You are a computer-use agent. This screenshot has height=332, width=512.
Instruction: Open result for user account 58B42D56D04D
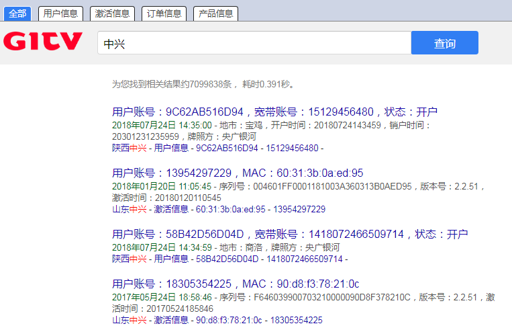coord(290,234)
